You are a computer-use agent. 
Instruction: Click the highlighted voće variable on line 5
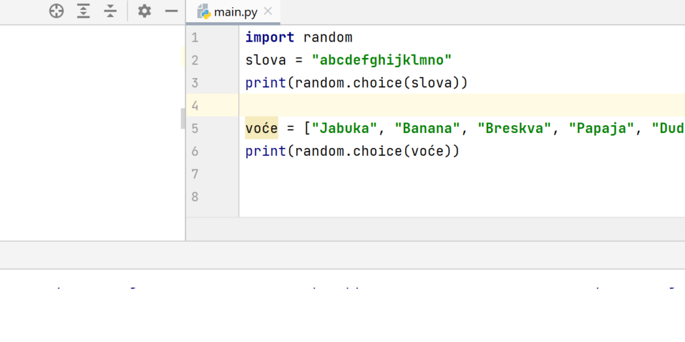(x=262, y=128)
